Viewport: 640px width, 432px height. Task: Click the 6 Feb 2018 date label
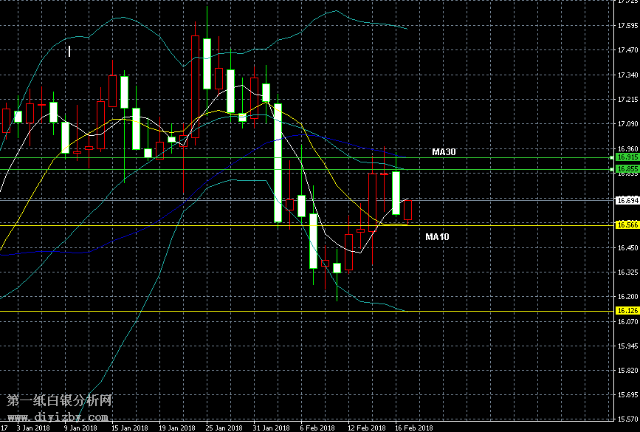click(317, 428)
